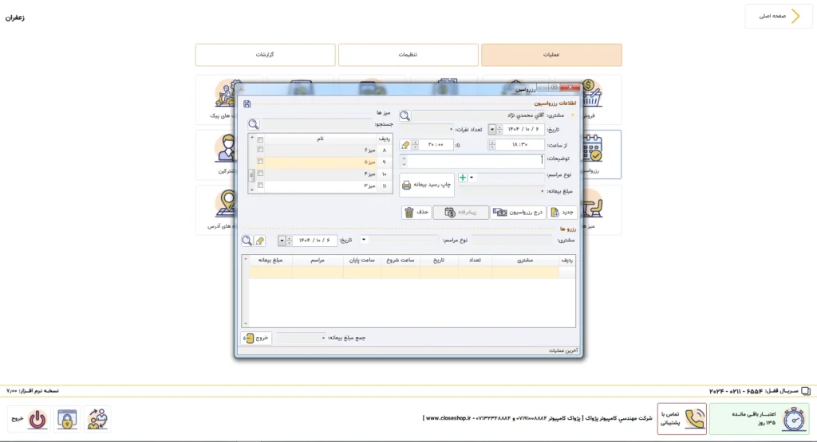Click the مراسم column header
Screen dimensions: 817x442
click(x=318, y=260)
